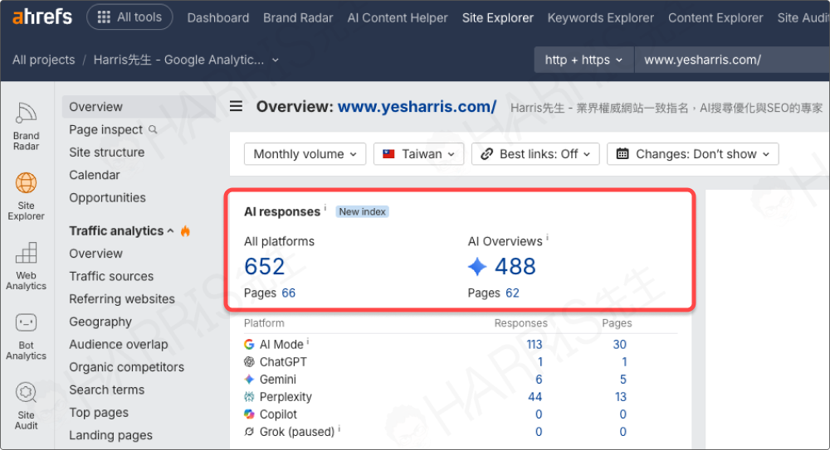
Task: Open Top pages
Action: (99, 413)
